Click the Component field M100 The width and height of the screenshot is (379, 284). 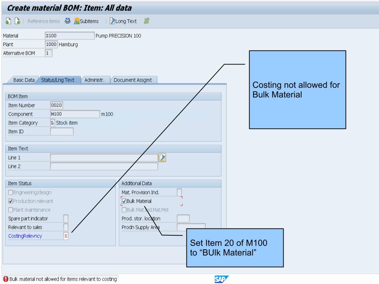75,114
